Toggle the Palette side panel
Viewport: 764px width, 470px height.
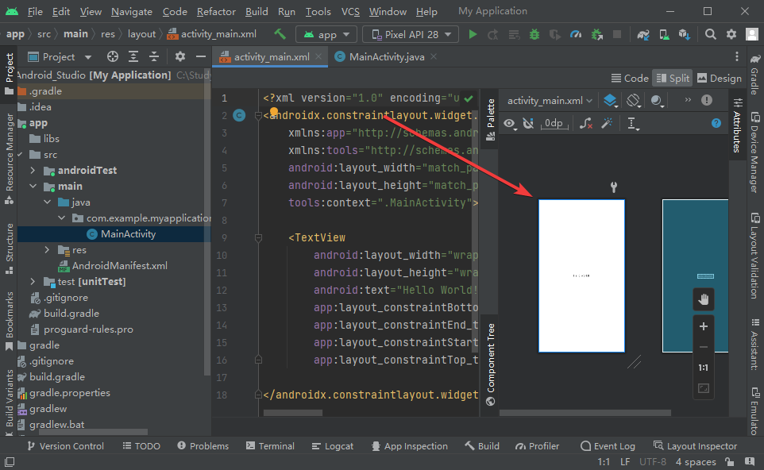tap(491, 120)
